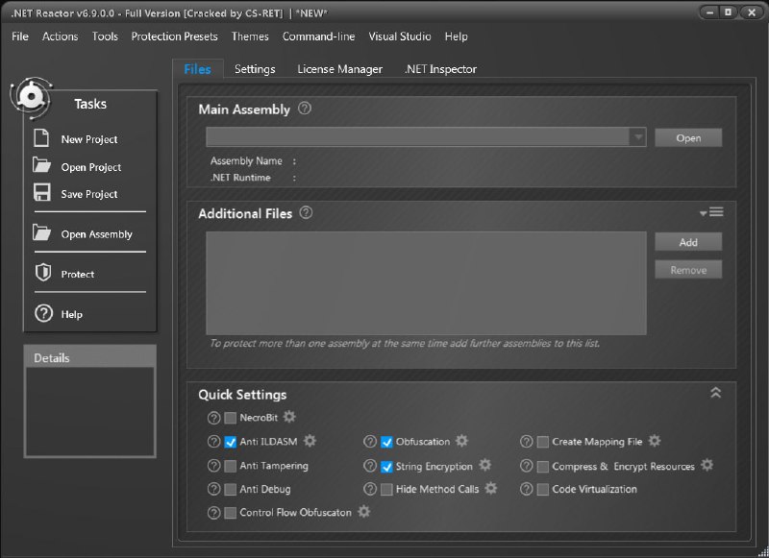Open String Encryption gear settings
769x558 pixels.
pyautogui.click(x=485, y=465)
